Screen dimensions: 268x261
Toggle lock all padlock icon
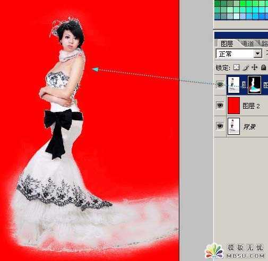263,67
